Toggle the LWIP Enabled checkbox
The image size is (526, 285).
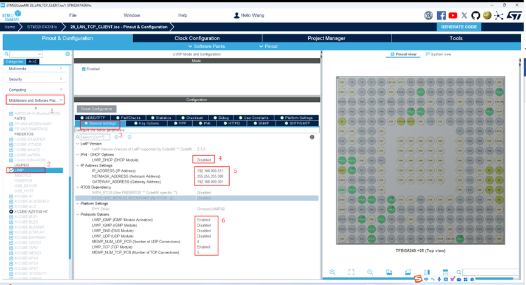point(83,69)
